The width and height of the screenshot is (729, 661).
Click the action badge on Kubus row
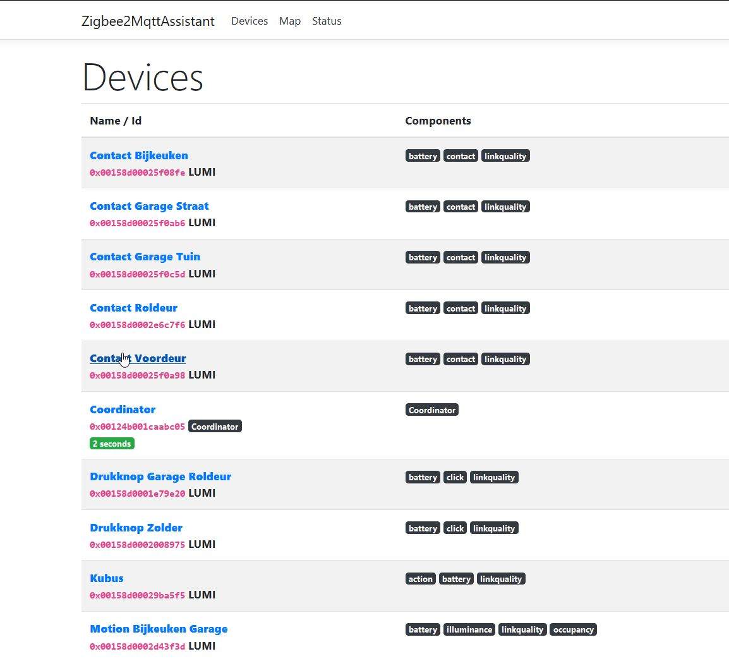[420, 579]
